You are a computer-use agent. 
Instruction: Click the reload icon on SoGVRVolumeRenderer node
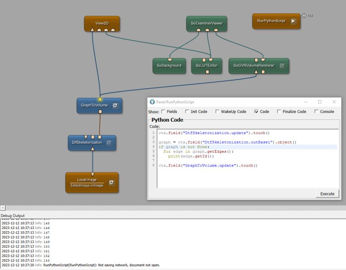283,66
